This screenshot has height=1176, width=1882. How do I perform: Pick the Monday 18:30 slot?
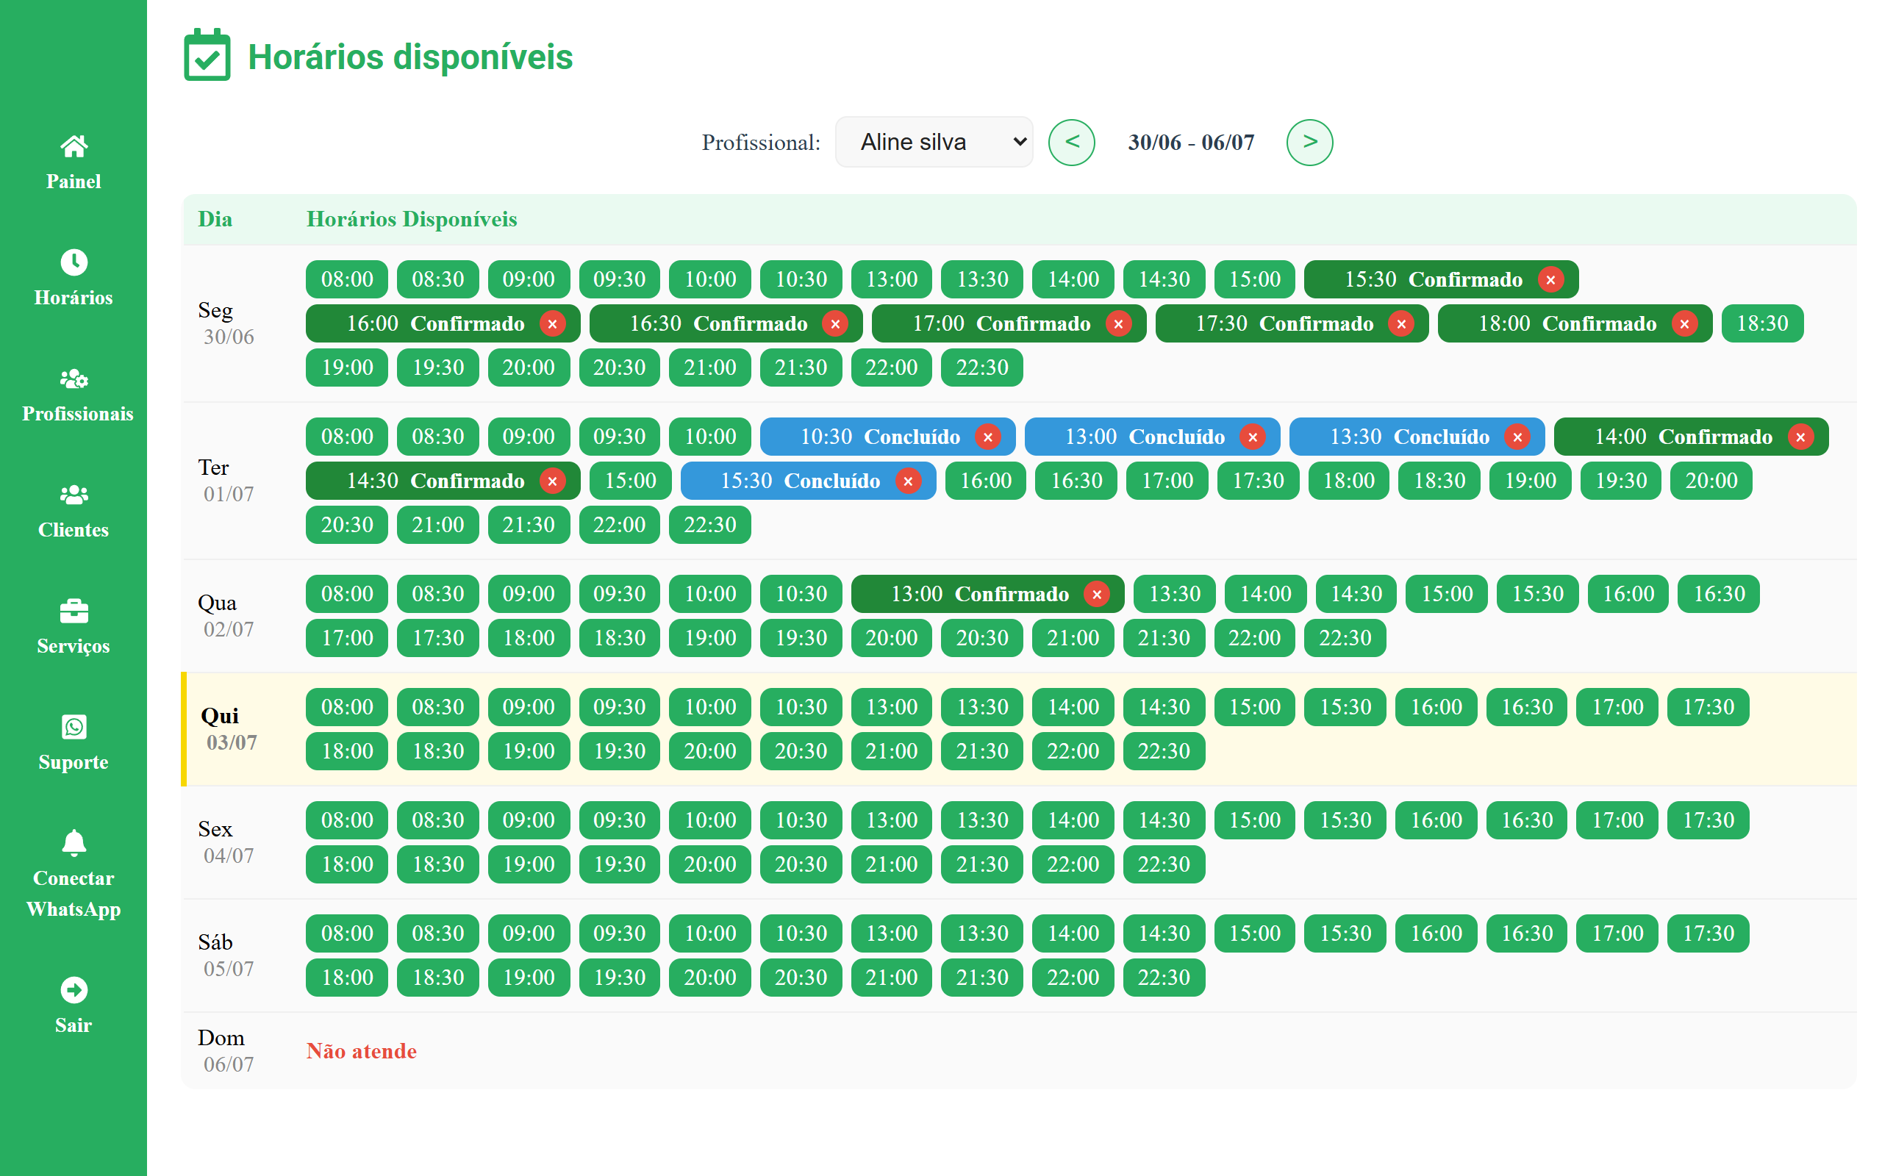click(x=1761, y=324)
